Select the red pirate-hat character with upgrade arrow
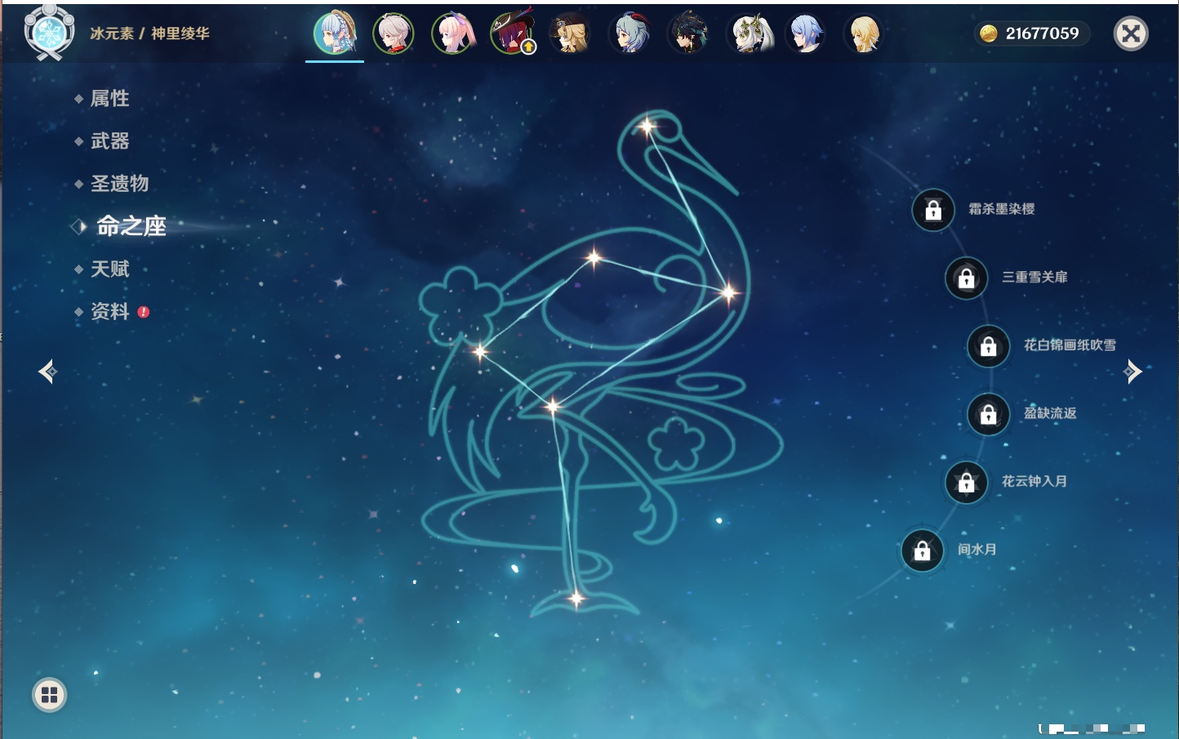The width and height of the screenshot is (1179, 739). coord(512,34)
